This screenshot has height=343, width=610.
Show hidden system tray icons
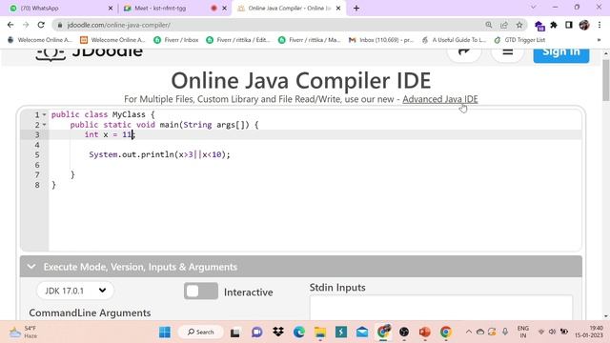468,332
